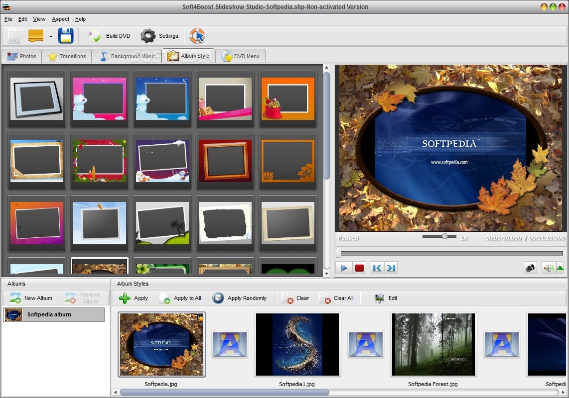Open the File menu
This screenshot has width=569, height=398.
[x=8, y=19]
